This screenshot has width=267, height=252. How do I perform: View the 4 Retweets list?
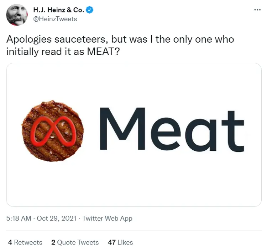point(25,242)
